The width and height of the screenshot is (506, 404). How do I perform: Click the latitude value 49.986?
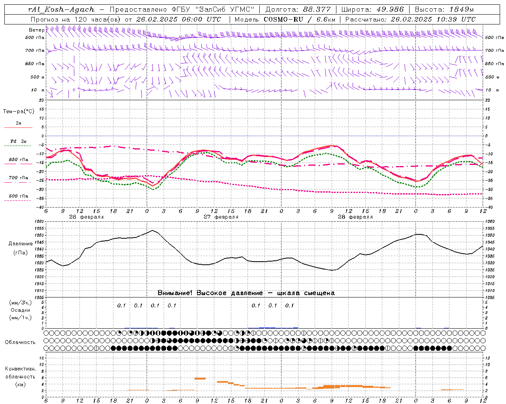[390, 9]
